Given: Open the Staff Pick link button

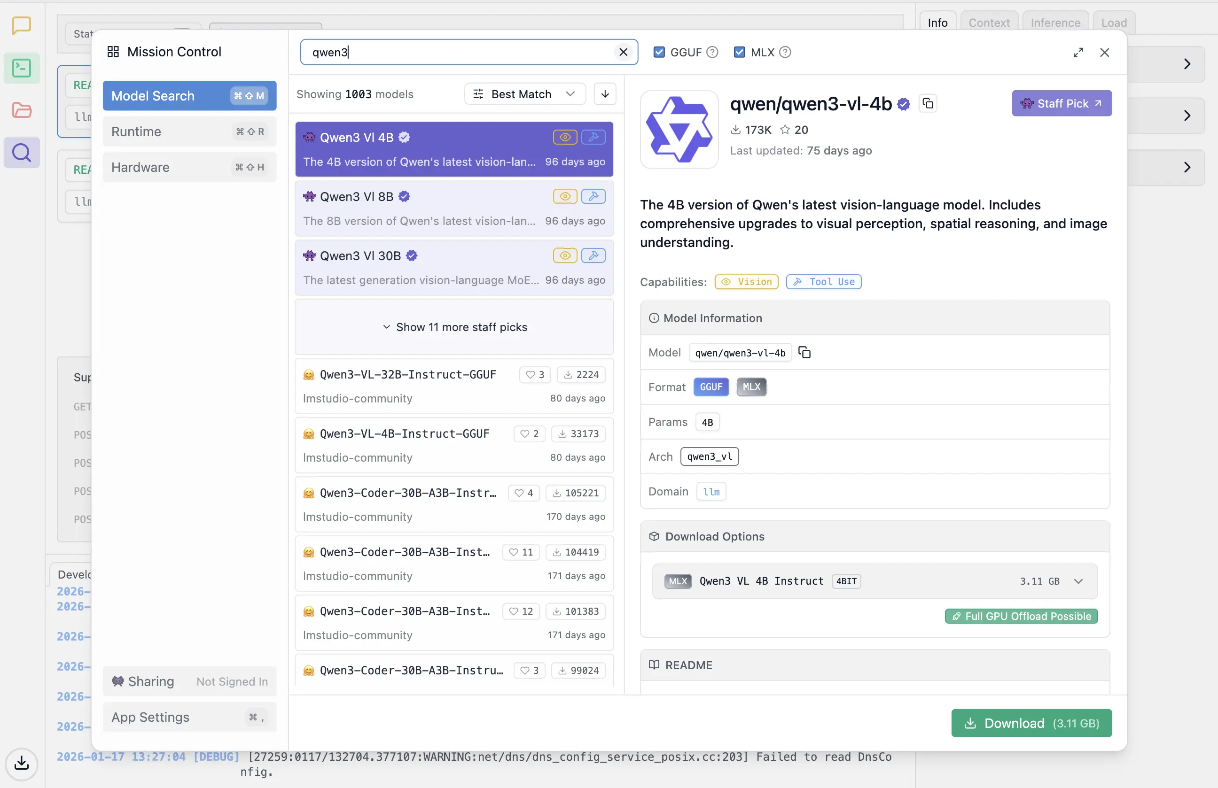Looking at the screenshot, I should (x=1062, y=103).
